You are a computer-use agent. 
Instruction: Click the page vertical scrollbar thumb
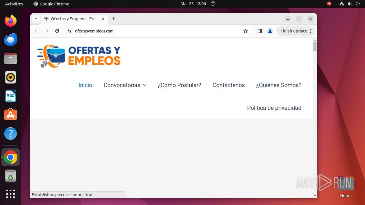pyautogui.click(x=315, y=46)
